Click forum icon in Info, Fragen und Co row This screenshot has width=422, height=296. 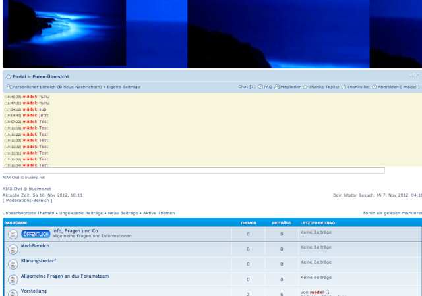(13, 234)
